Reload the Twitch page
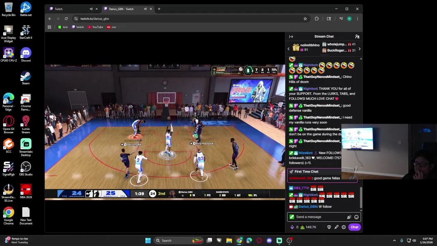 66,19
